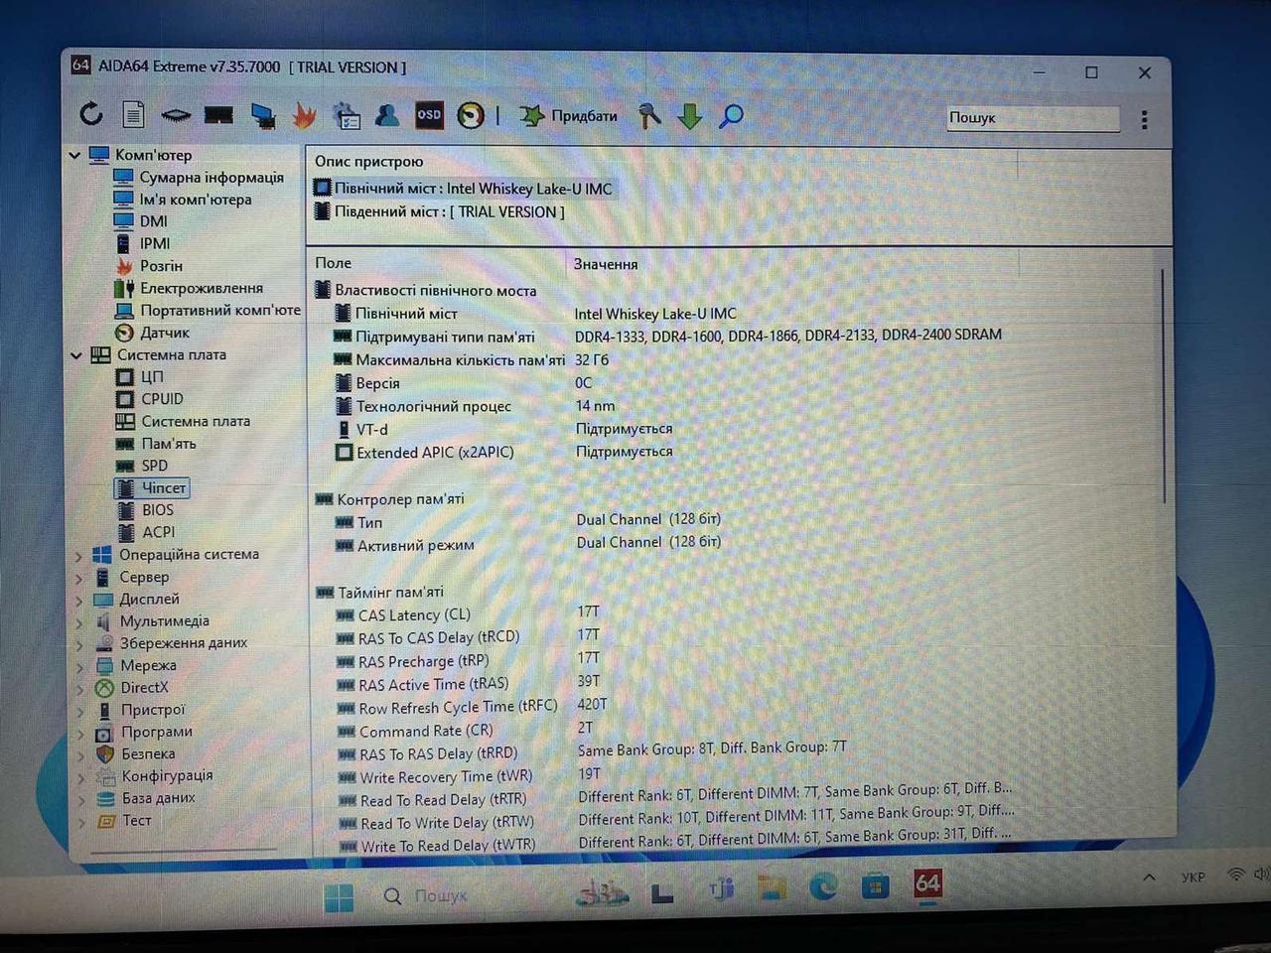Expand the Мультимедіа tree node
The image size is (1271, 953).
[78, 622]
